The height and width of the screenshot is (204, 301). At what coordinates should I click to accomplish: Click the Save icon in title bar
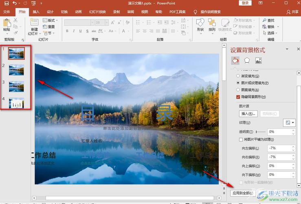7,3
